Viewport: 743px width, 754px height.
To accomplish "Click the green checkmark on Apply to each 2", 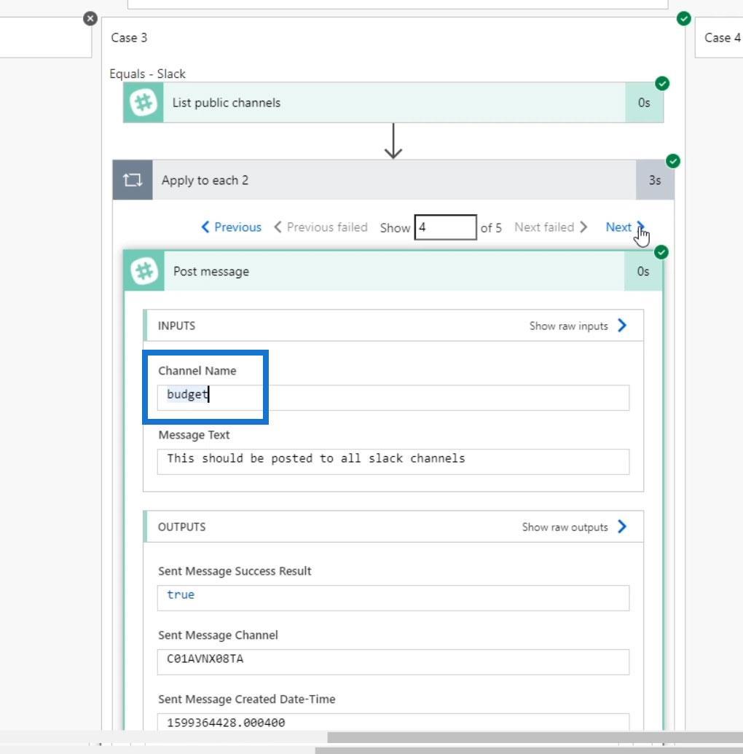I will [x=673, y=160].
